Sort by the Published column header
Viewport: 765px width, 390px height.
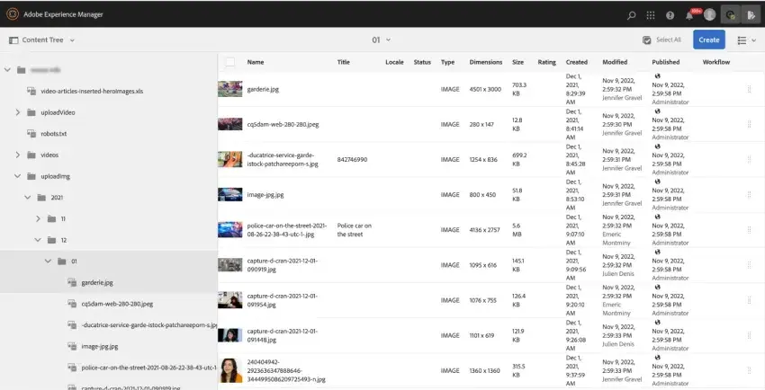pos(665,62)
